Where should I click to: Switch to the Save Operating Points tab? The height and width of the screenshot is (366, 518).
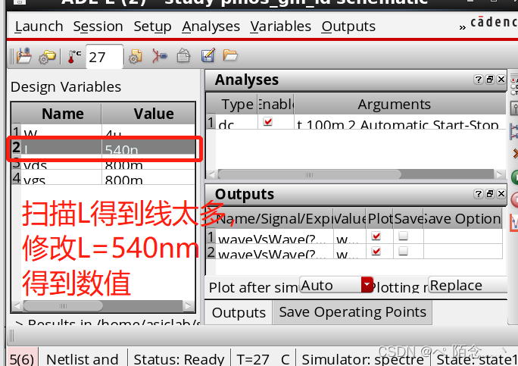tap(352, 312)
